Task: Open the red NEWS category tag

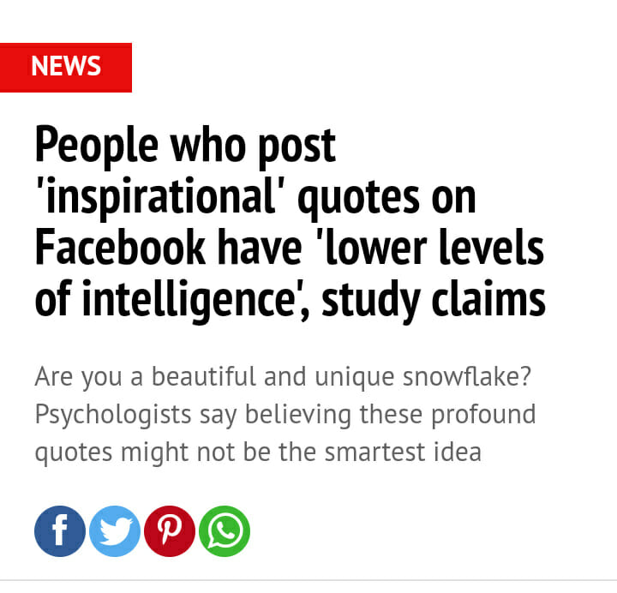Action: pyautogui.click(x=66, y=67)
